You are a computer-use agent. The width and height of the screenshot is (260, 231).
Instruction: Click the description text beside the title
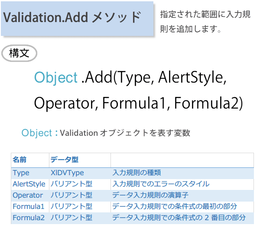(205, 22)
